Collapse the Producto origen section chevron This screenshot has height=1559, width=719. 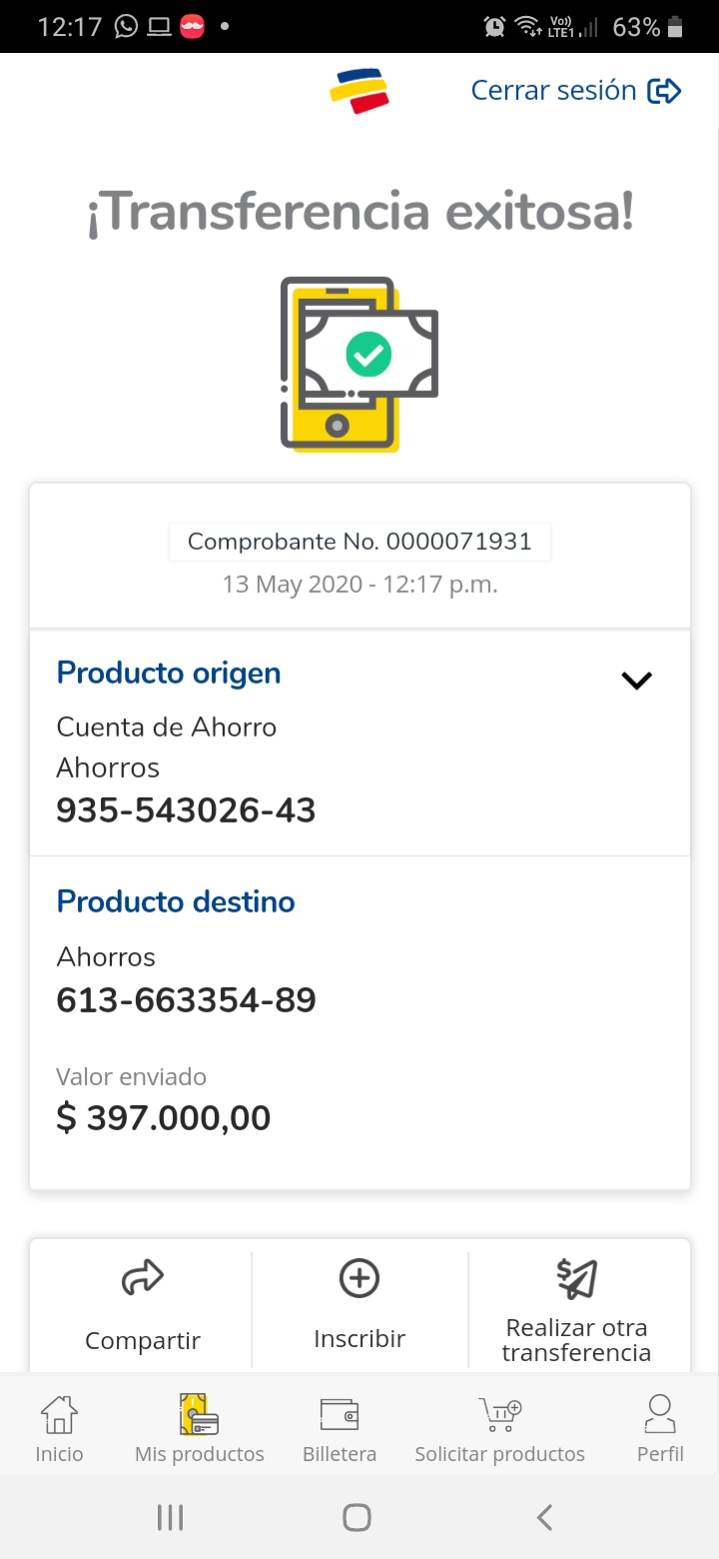(x=636, y=681)
